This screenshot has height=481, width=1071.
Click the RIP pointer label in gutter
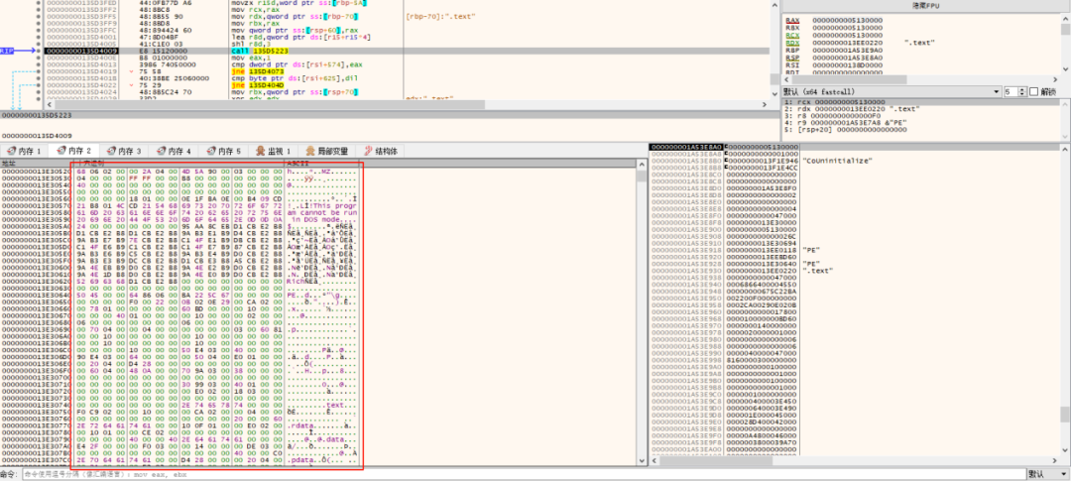point(7,51)
